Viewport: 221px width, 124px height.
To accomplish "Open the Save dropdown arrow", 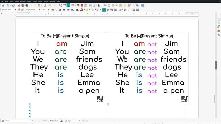I will point(15,5).
